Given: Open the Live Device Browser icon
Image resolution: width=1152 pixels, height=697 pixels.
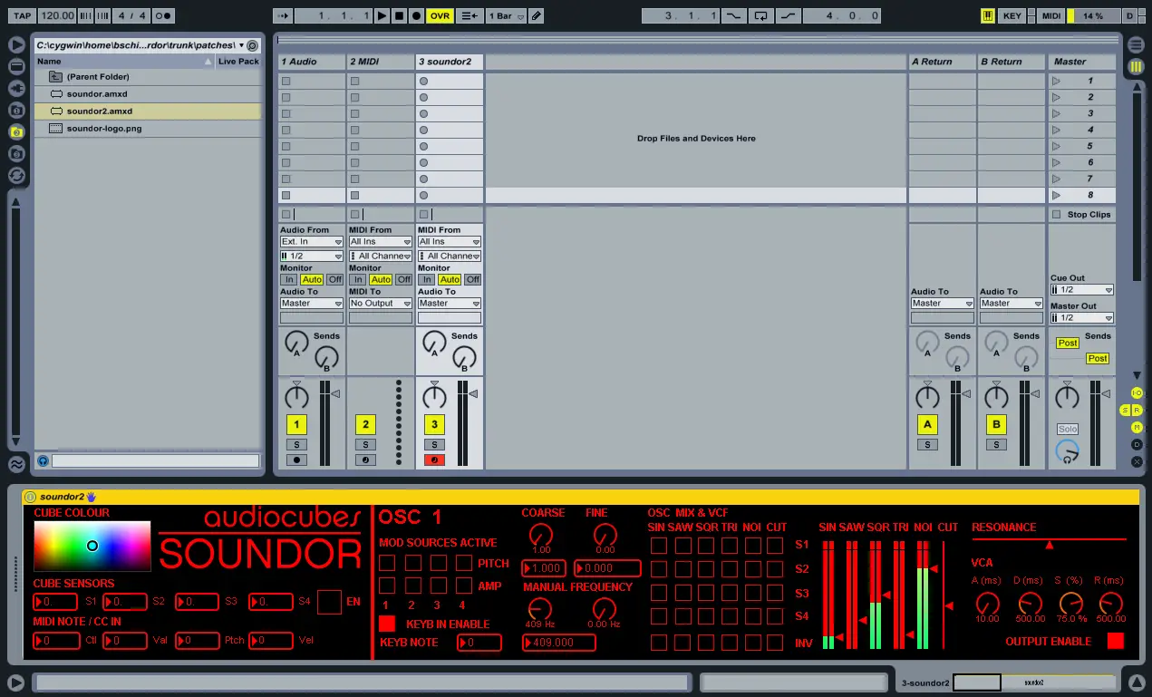Looking at the screenshot, I should 16,66.
